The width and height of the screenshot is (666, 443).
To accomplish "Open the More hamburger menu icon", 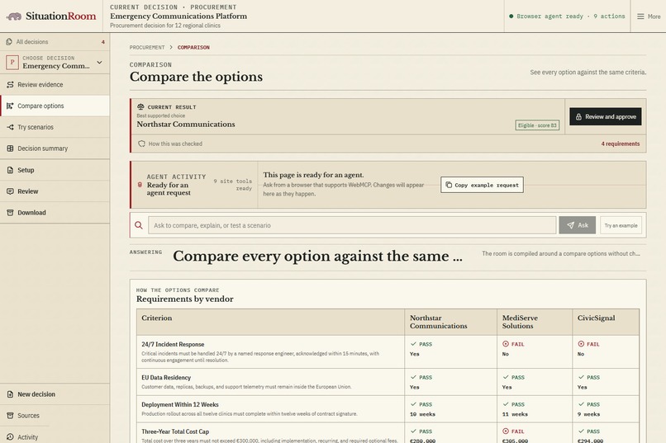I will (640, 16).
